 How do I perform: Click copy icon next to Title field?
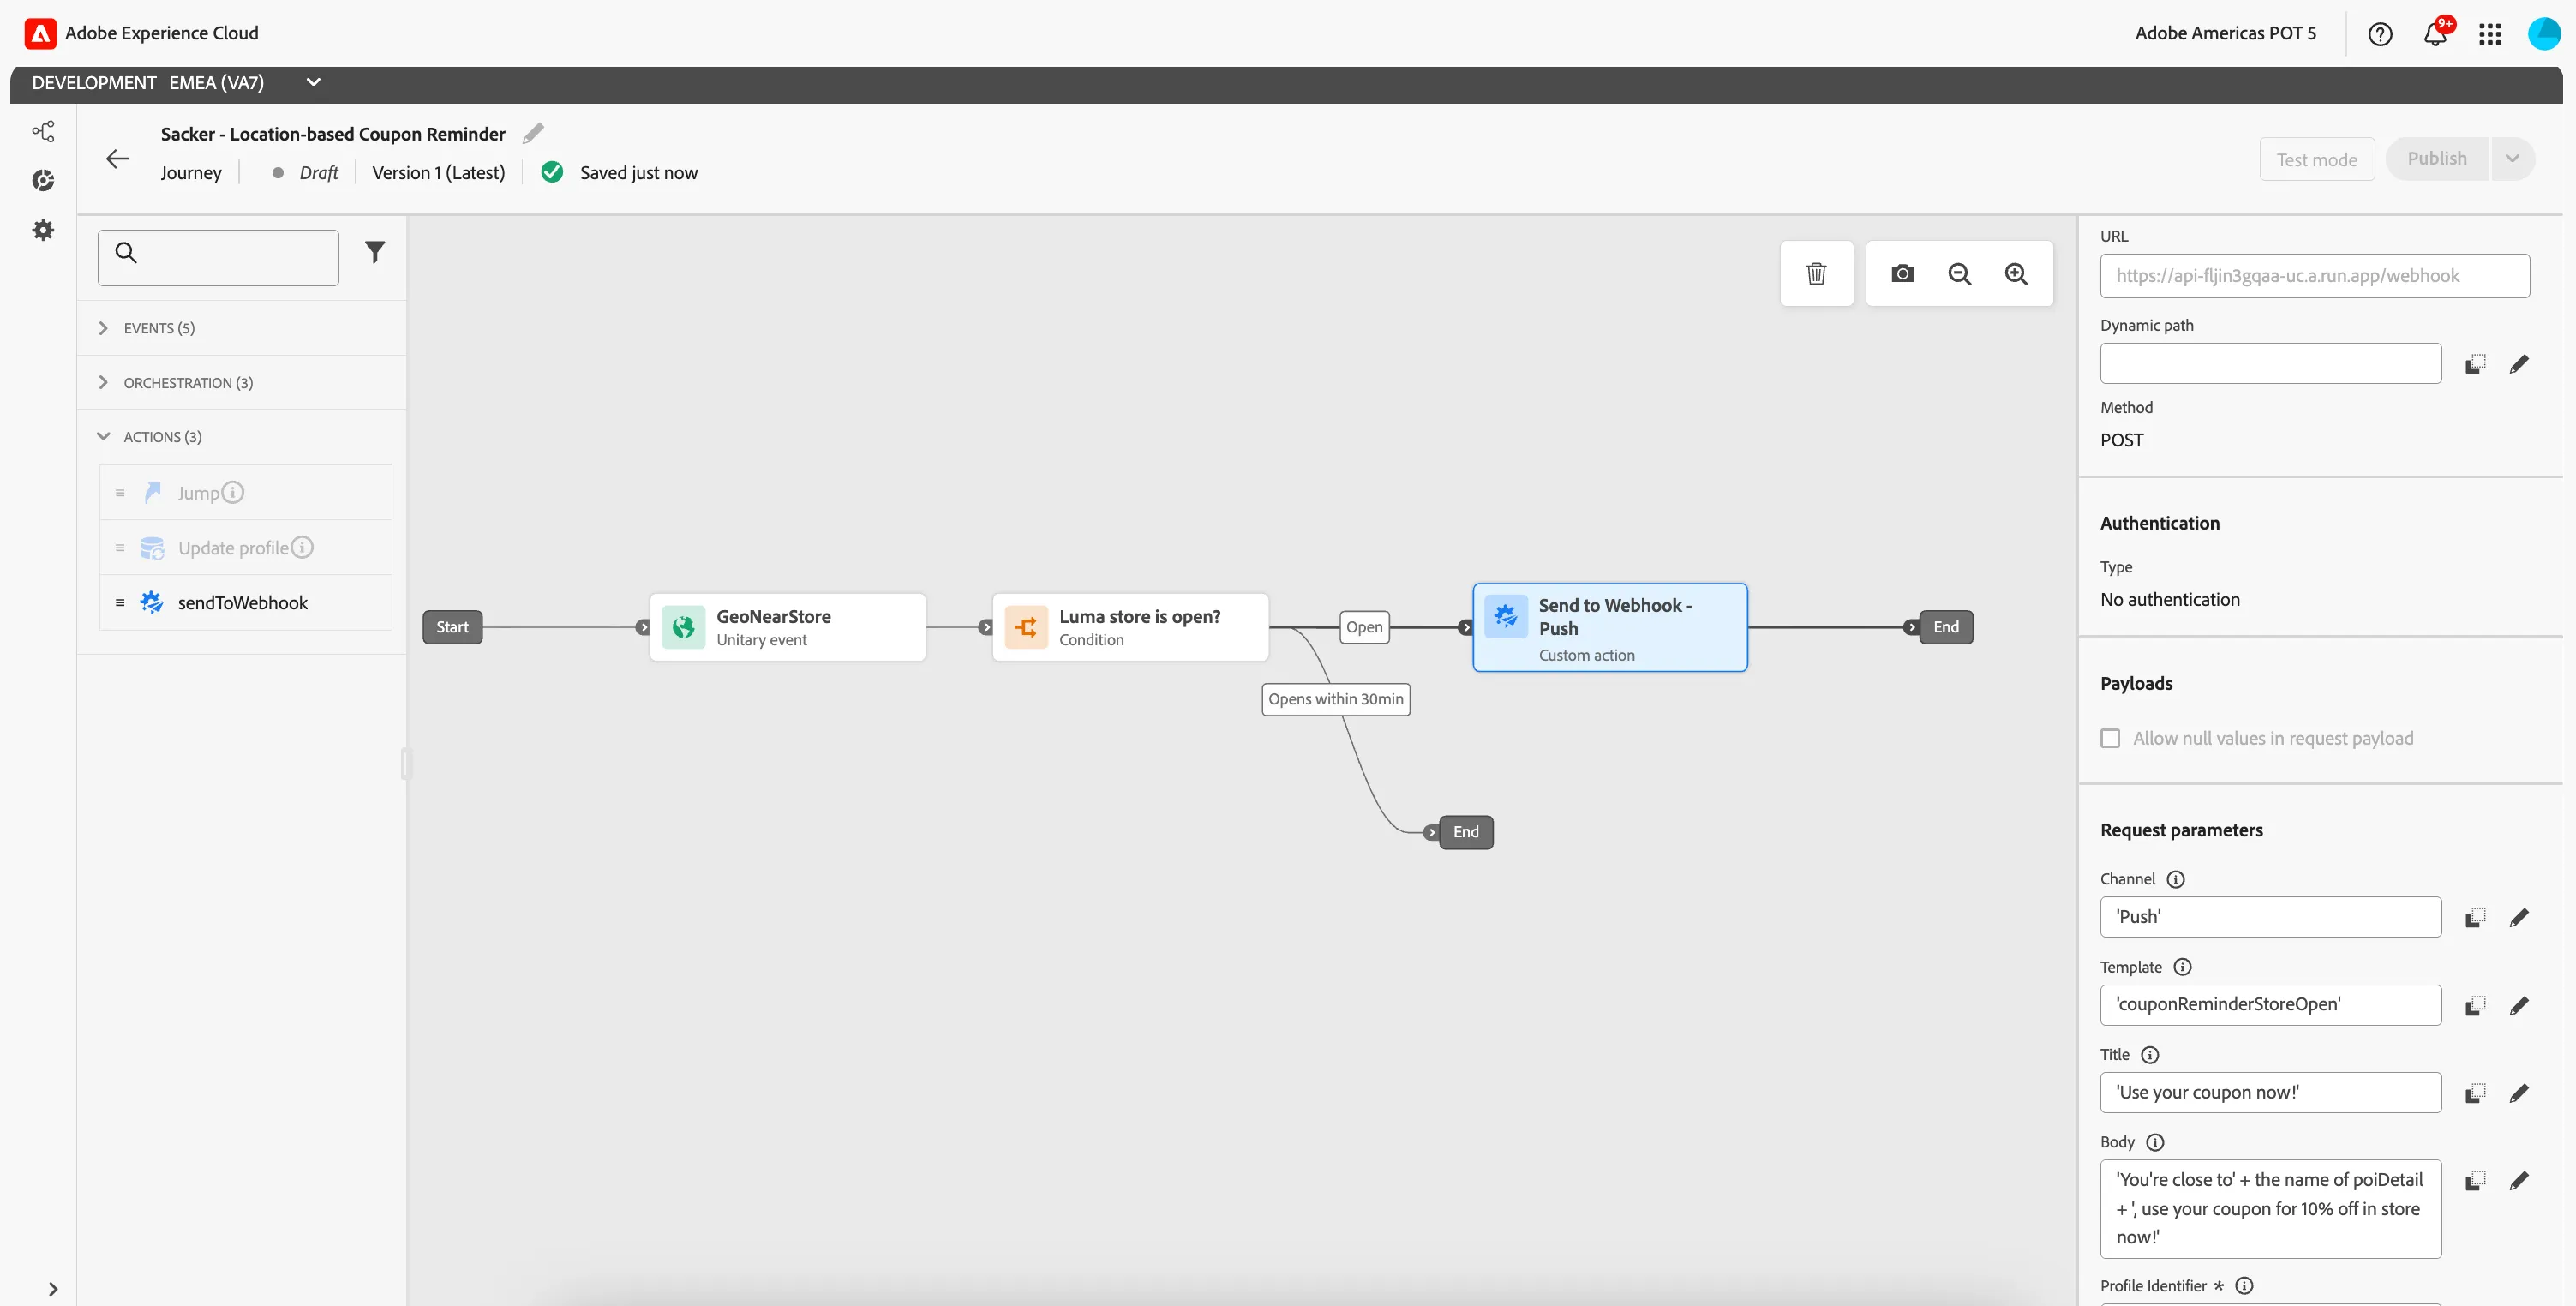coord(2475,1093)
